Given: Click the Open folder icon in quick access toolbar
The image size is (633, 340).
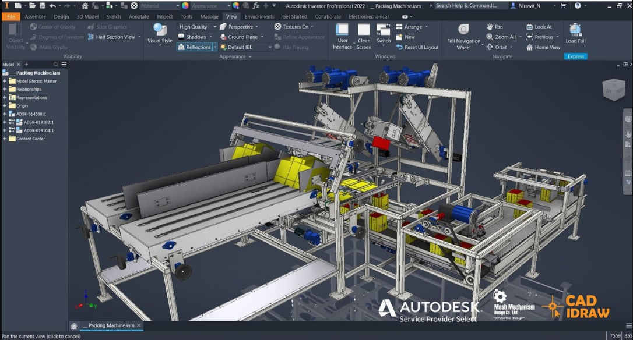Looking at the screenshot, I should click(32, 6).
